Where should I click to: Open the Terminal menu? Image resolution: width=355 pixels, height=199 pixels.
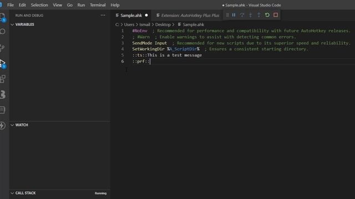98,5
